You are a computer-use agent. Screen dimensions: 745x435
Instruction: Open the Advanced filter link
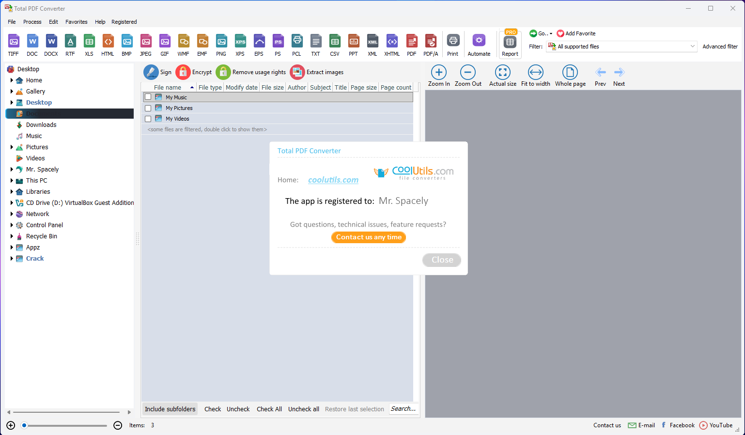pyautogui.click(x=720, y=47)
